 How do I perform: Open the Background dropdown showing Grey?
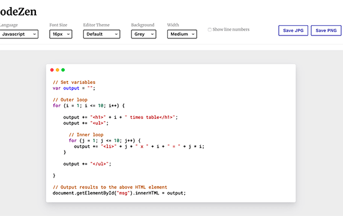[144, 34]
